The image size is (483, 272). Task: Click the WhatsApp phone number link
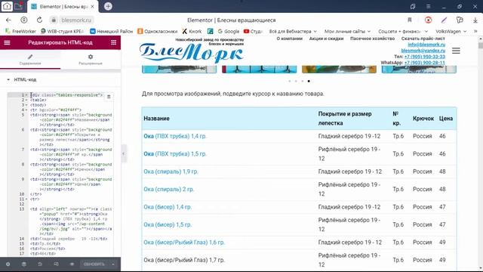(424, 63)
